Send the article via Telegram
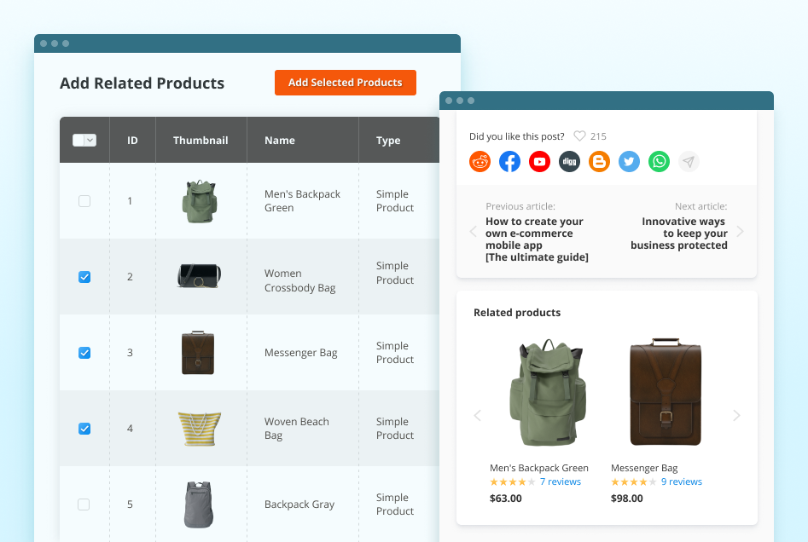The image size is (808, 542). (x=689, y=161)
